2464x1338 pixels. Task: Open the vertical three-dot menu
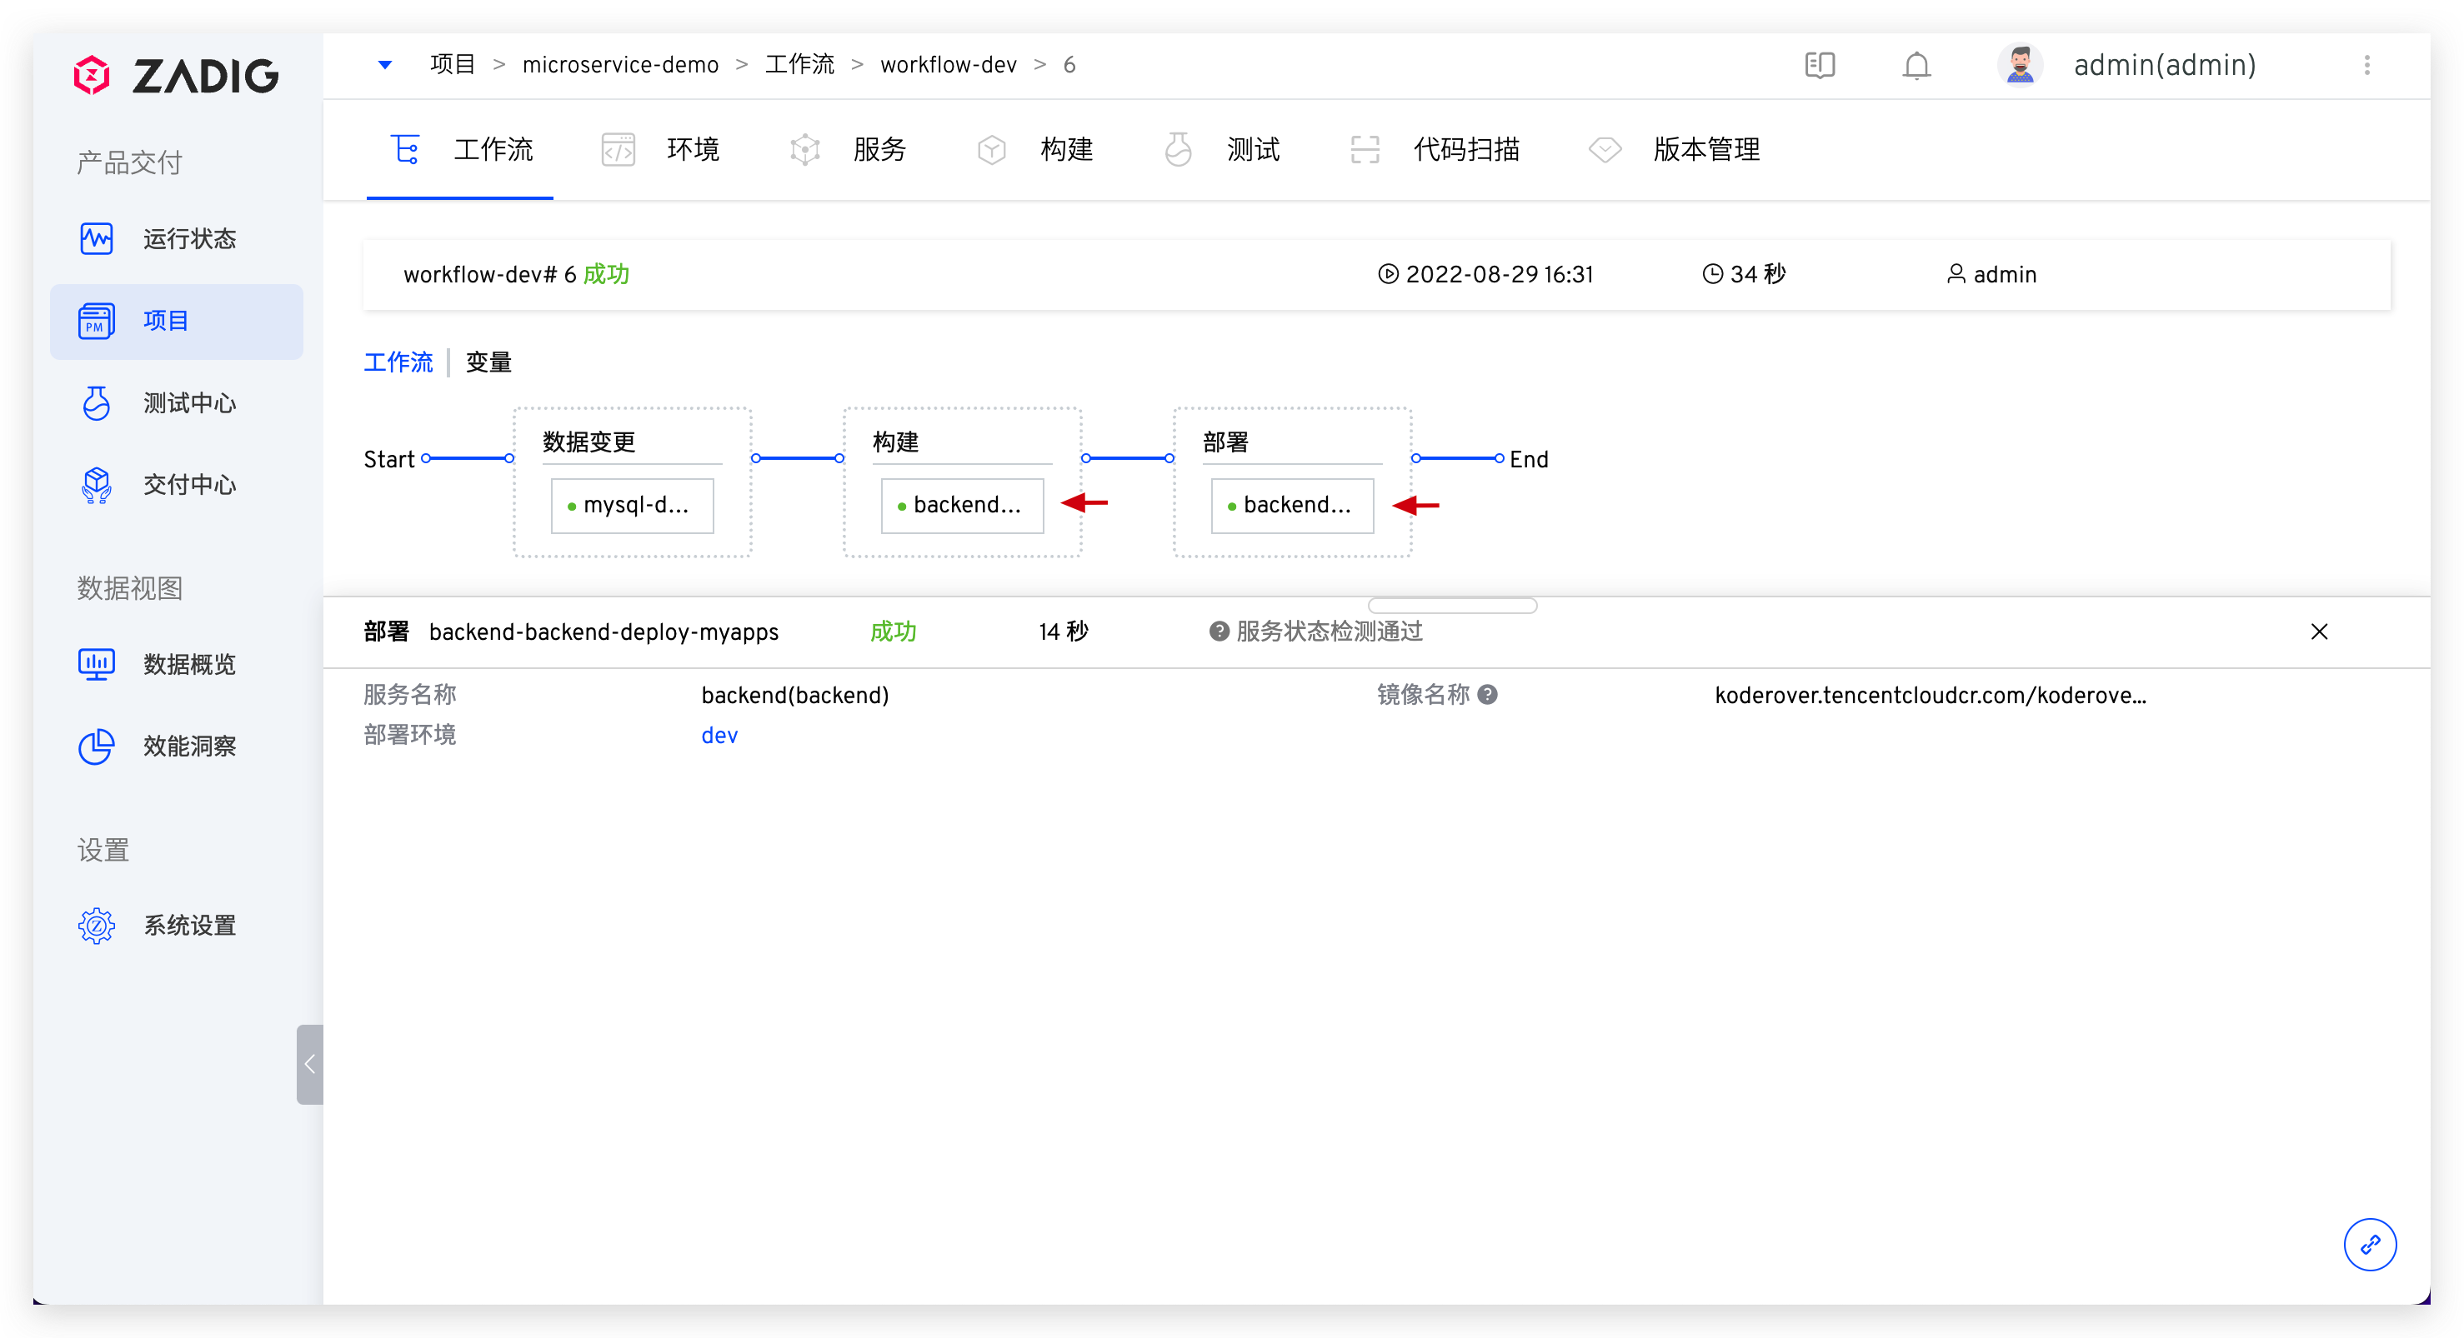2366,65
